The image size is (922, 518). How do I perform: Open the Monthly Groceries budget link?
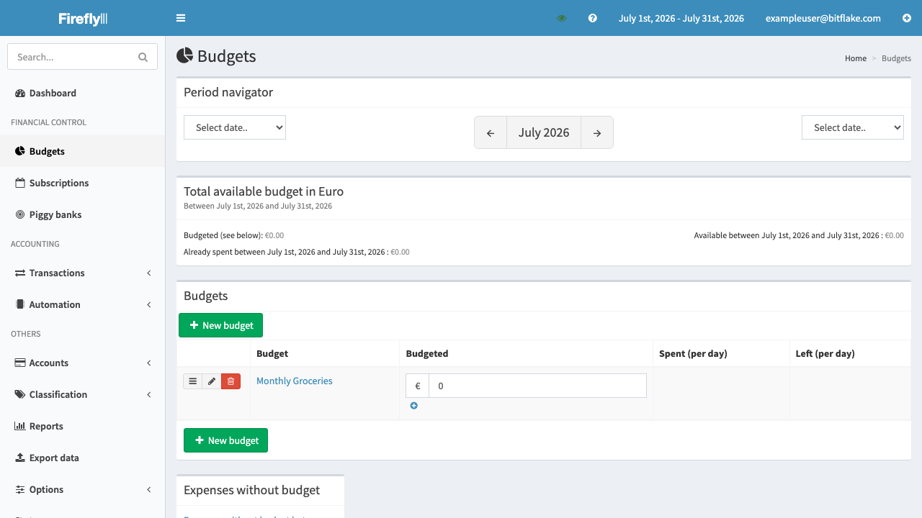click(x=295, y=381)
